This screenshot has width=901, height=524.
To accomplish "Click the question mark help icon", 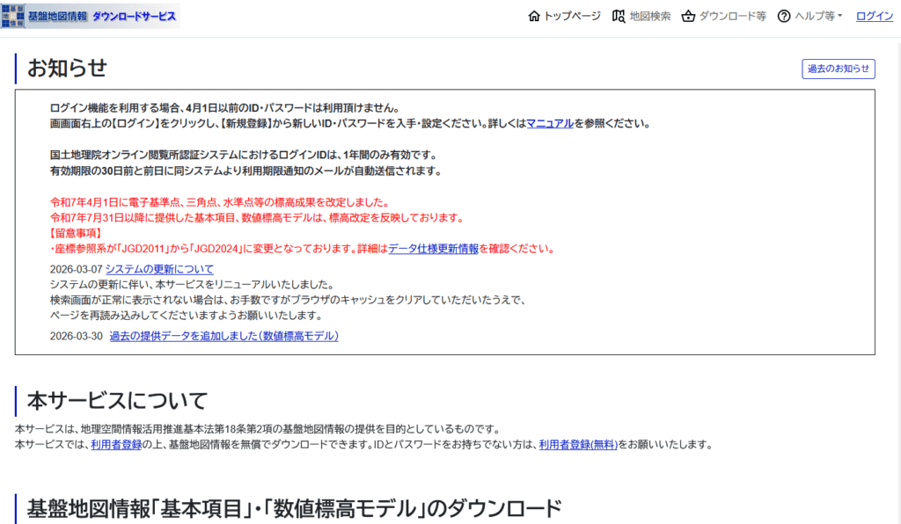I will pyautogui.click(x=783, y=16).
